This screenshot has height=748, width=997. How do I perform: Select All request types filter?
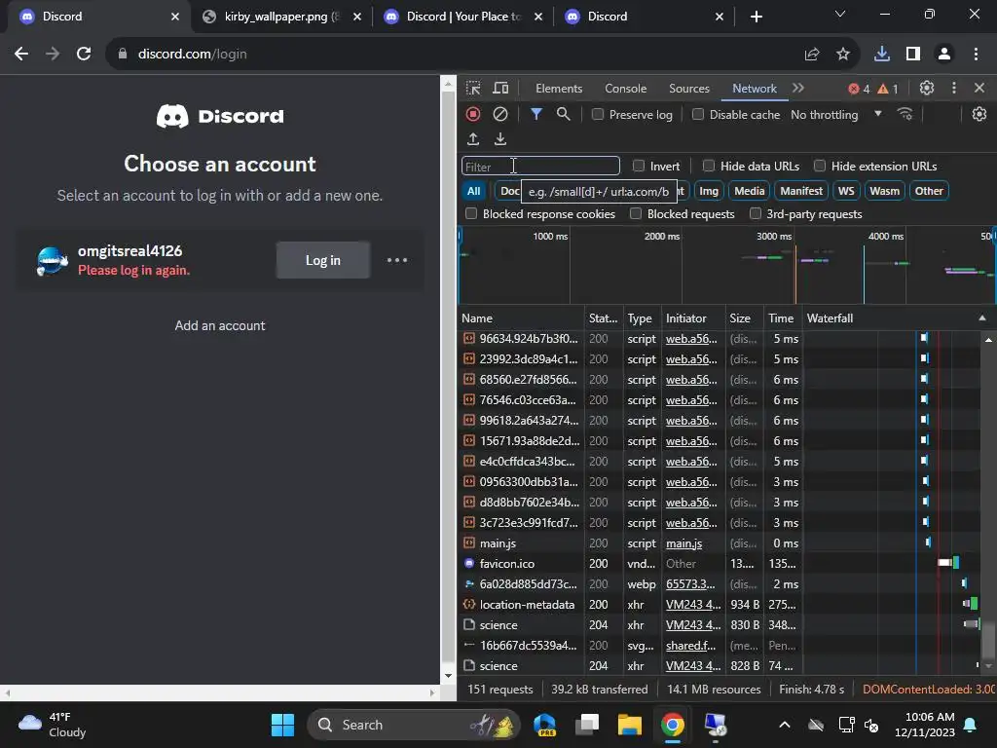474,191
